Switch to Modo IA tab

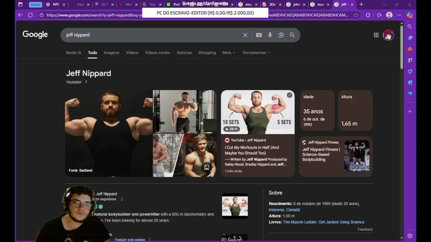[x=73, y=52]
